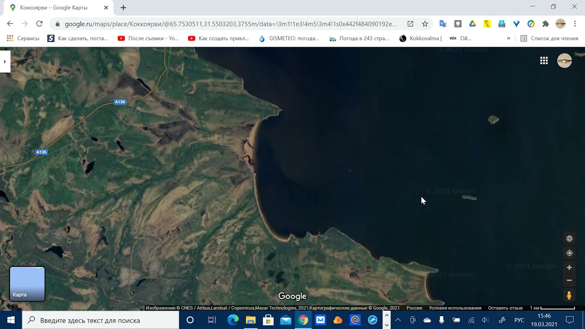The height and width of the screenshot is (329, 585).
Task: Open bookmark Как создать привл...
Action: click(218, 38)
